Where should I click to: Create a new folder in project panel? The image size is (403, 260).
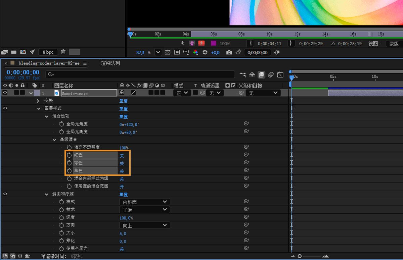tap(14, 52)
